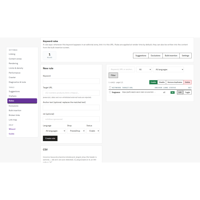
Task: Go to Rendering settings
Action: (x=13, y=63)
